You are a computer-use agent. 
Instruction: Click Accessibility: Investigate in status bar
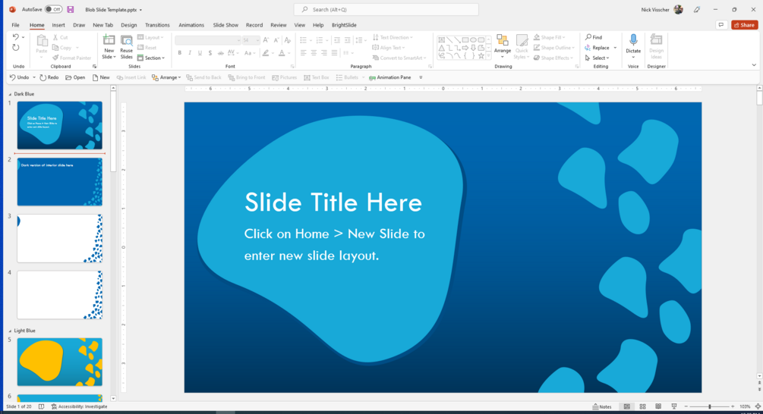click(x=79, y=406)
